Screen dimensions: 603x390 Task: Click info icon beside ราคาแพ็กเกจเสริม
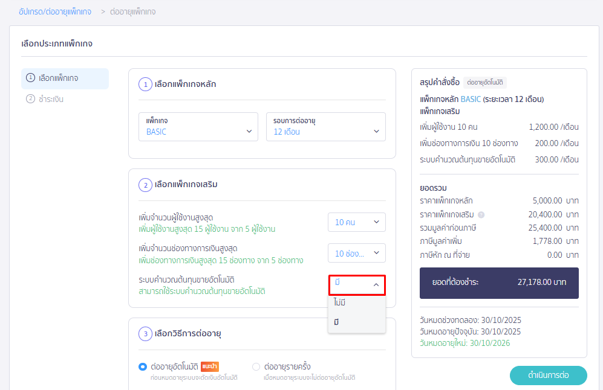481,214
